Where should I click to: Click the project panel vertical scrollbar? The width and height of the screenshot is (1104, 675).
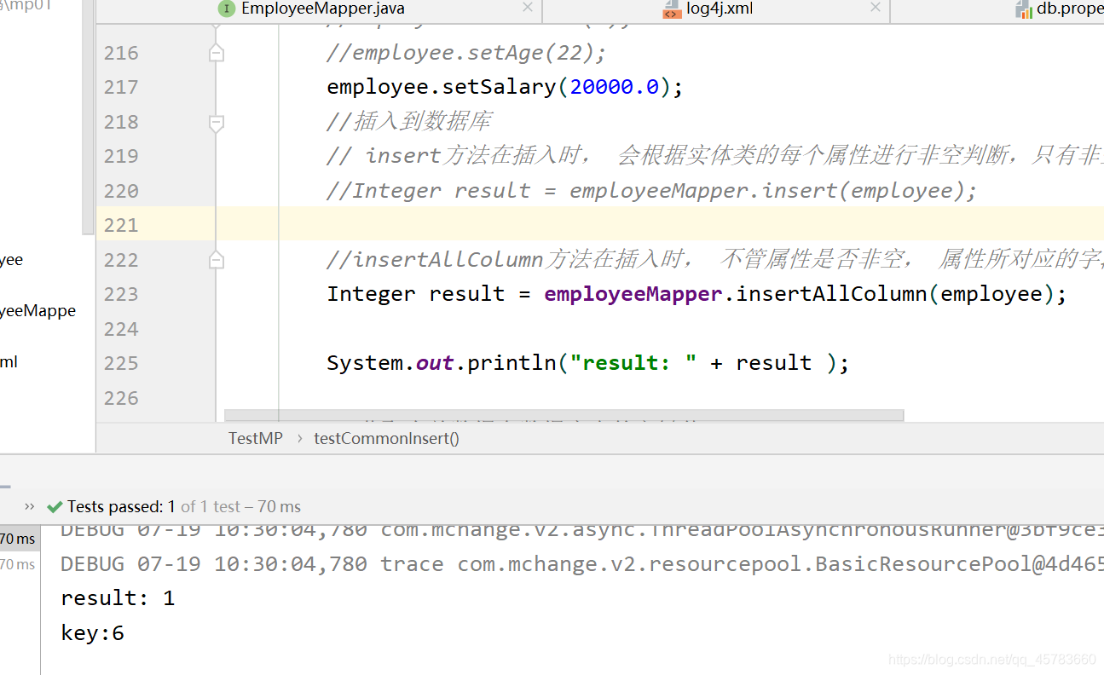88,118
